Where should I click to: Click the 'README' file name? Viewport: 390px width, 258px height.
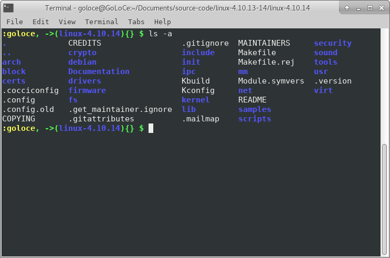(x=252, y=100)
